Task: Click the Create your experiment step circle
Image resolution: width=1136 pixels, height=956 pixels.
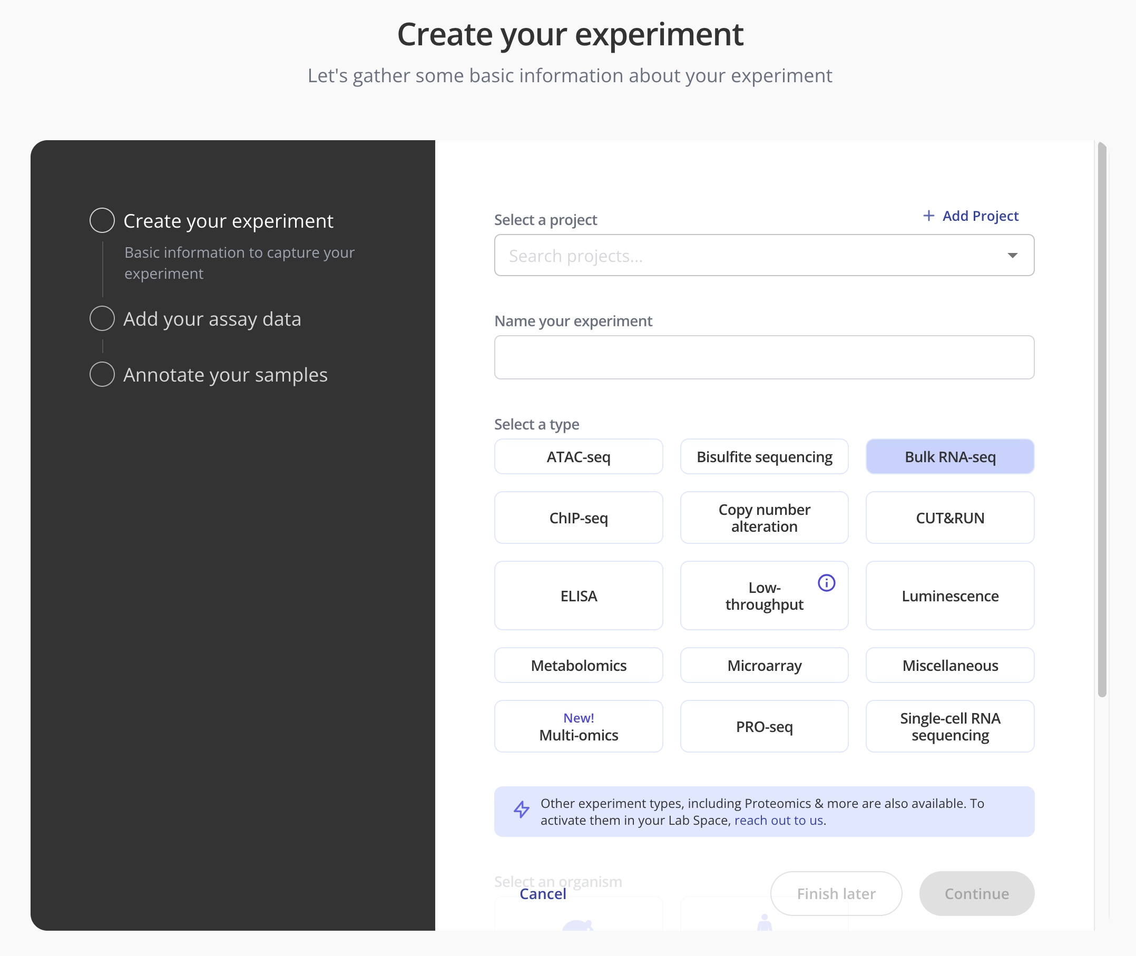Action: tap(102, 220)
